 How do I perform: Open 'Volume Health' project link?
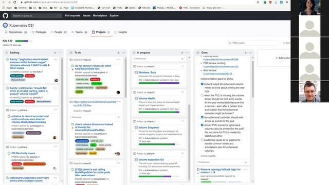[x=147, y=98]
